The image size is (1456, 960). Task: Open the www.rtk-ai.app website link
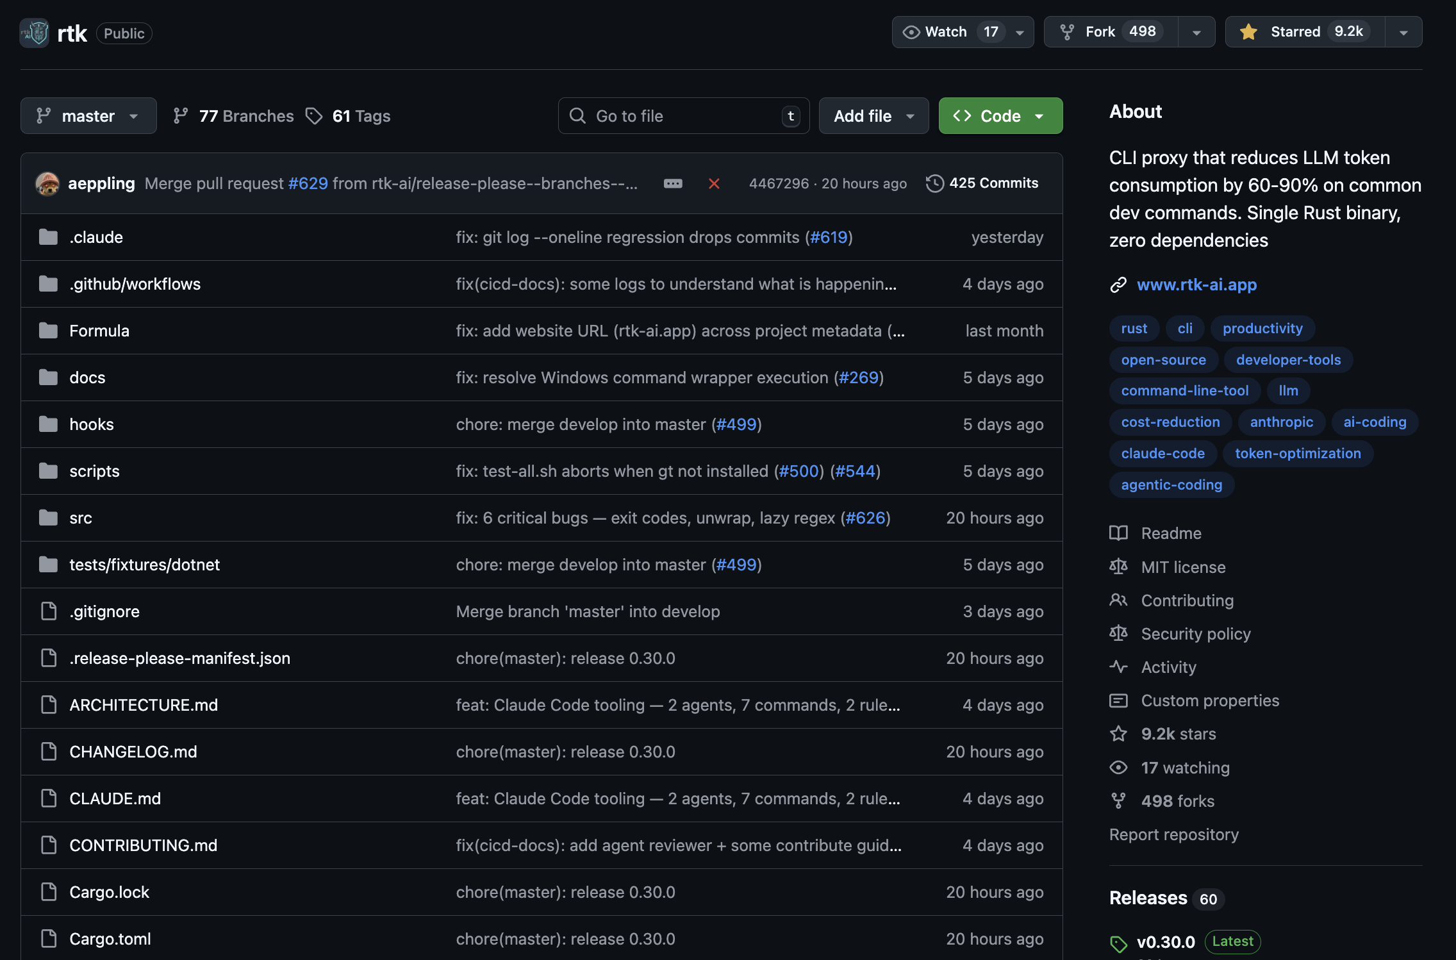click(x=1196, y=285)
